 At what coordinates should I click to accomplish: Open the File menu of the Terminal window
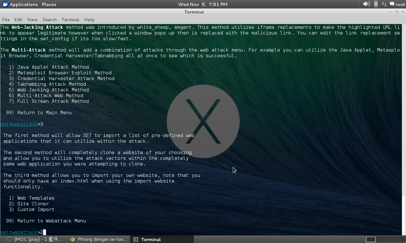click(6, 20)
